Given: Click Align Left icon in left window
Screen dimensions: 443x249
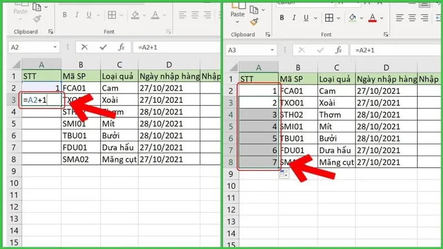Looking at the screenshot, I should pos(183,15).
